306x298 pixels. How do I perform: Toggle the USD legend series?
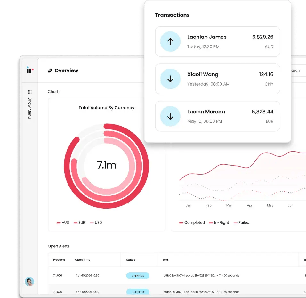[x=96, y=222]
